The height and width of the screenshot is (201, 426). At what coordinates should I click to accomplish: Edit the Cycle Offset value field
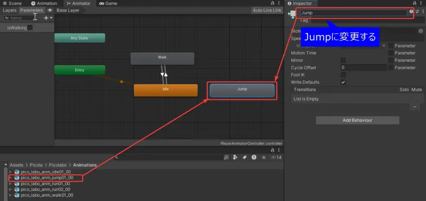click(364, 68)
